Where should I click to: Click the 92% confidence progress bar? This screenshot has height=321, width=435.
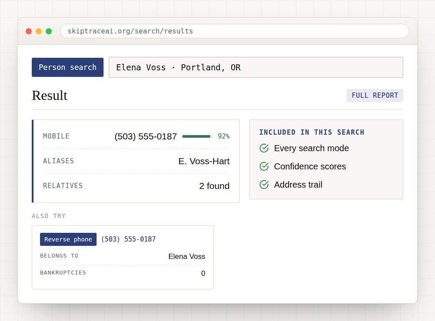(x=197, y=136)
